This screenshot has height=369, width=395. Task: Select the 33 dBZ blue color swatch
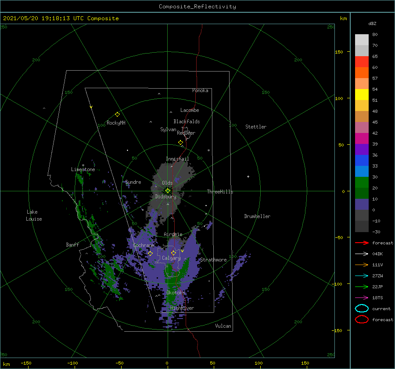point(362,160)
